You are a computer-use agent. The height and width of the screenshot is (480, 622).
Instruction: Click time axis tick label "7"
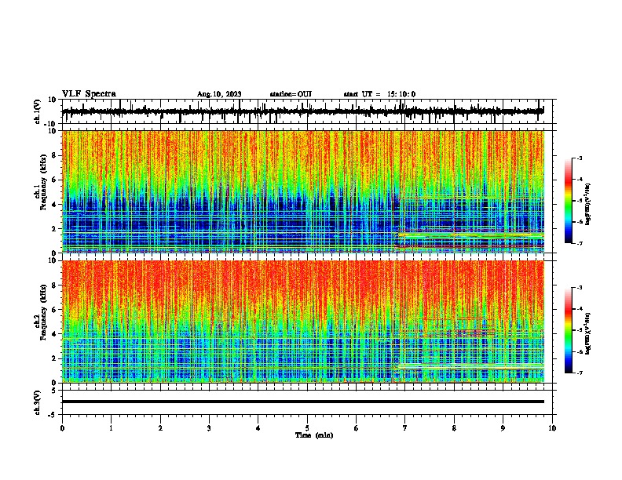pyautogui.click(x=405, y=428)
